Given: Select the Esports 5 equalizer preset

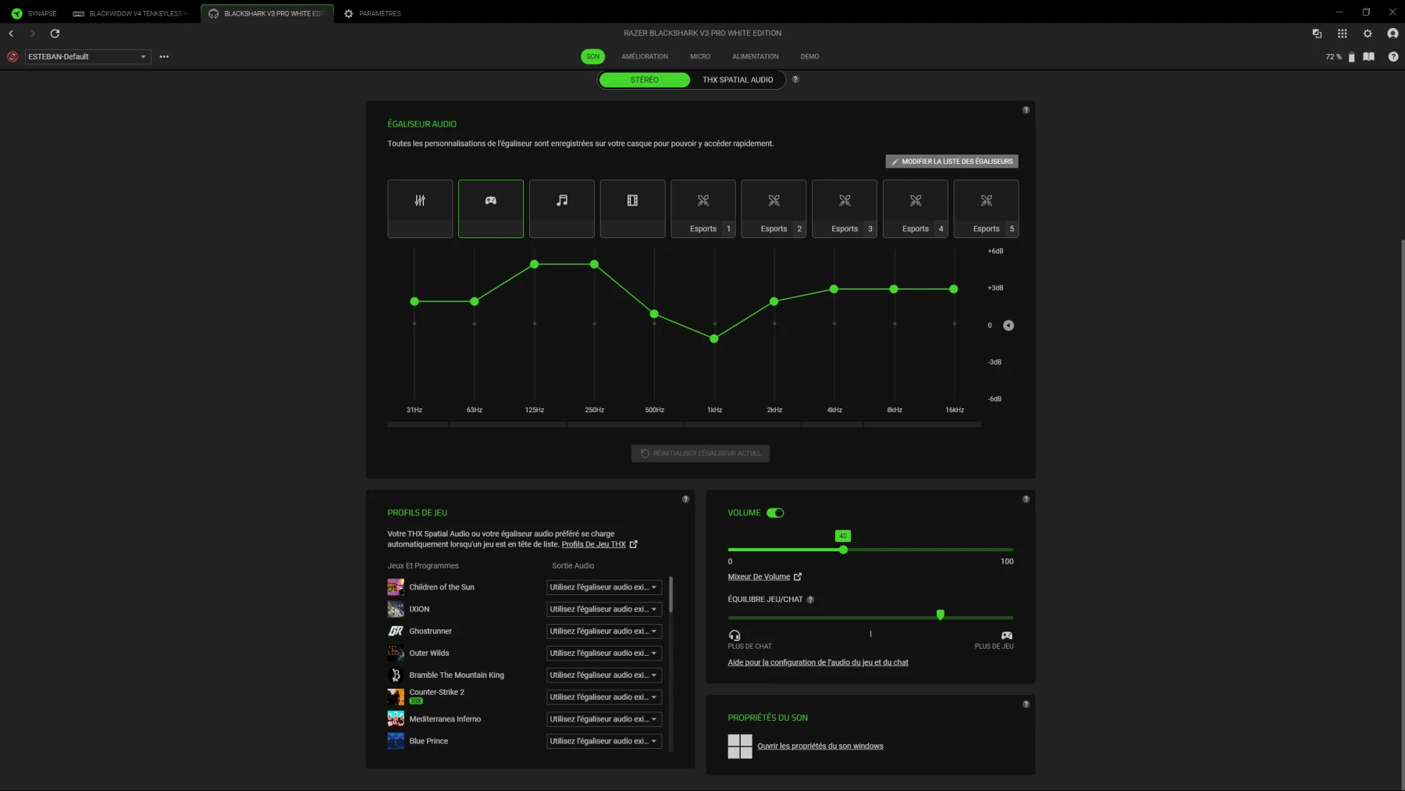Looking at the screenshot, I should [987, 208].
